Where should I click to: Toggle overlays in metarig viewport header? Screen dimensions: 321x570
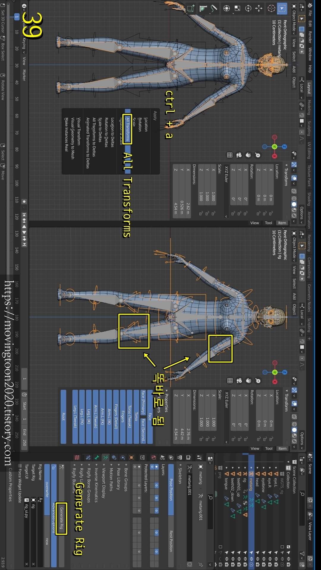(x=294, y=178)
